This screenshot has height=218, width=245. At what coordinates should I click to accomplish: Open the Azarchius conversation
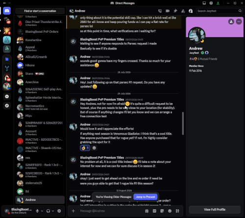click(40, 82)
